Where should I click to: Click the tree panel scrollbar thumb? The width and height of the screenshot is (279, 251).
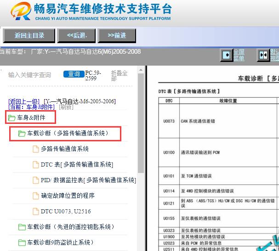(141, 123)
